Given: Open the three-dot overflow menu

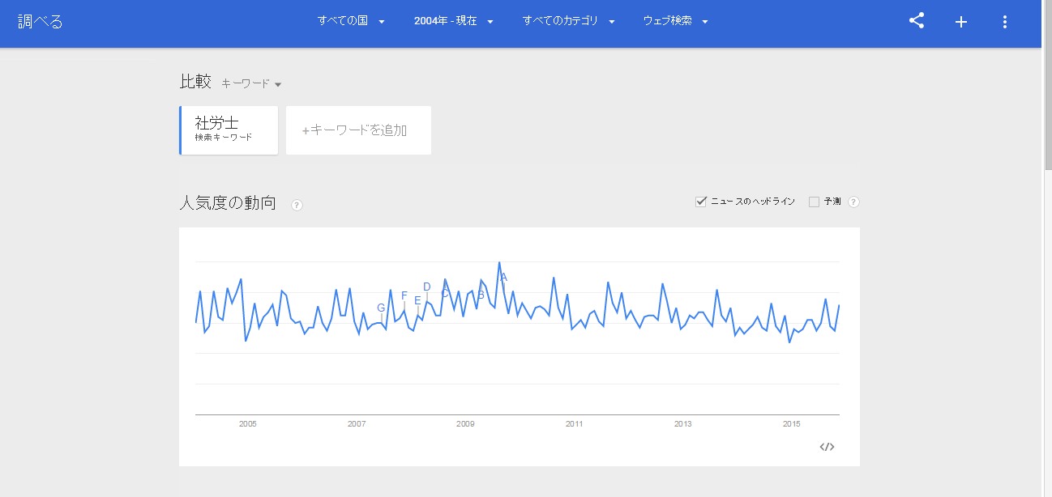Looking at the screenshot, I should [1005, 22].
